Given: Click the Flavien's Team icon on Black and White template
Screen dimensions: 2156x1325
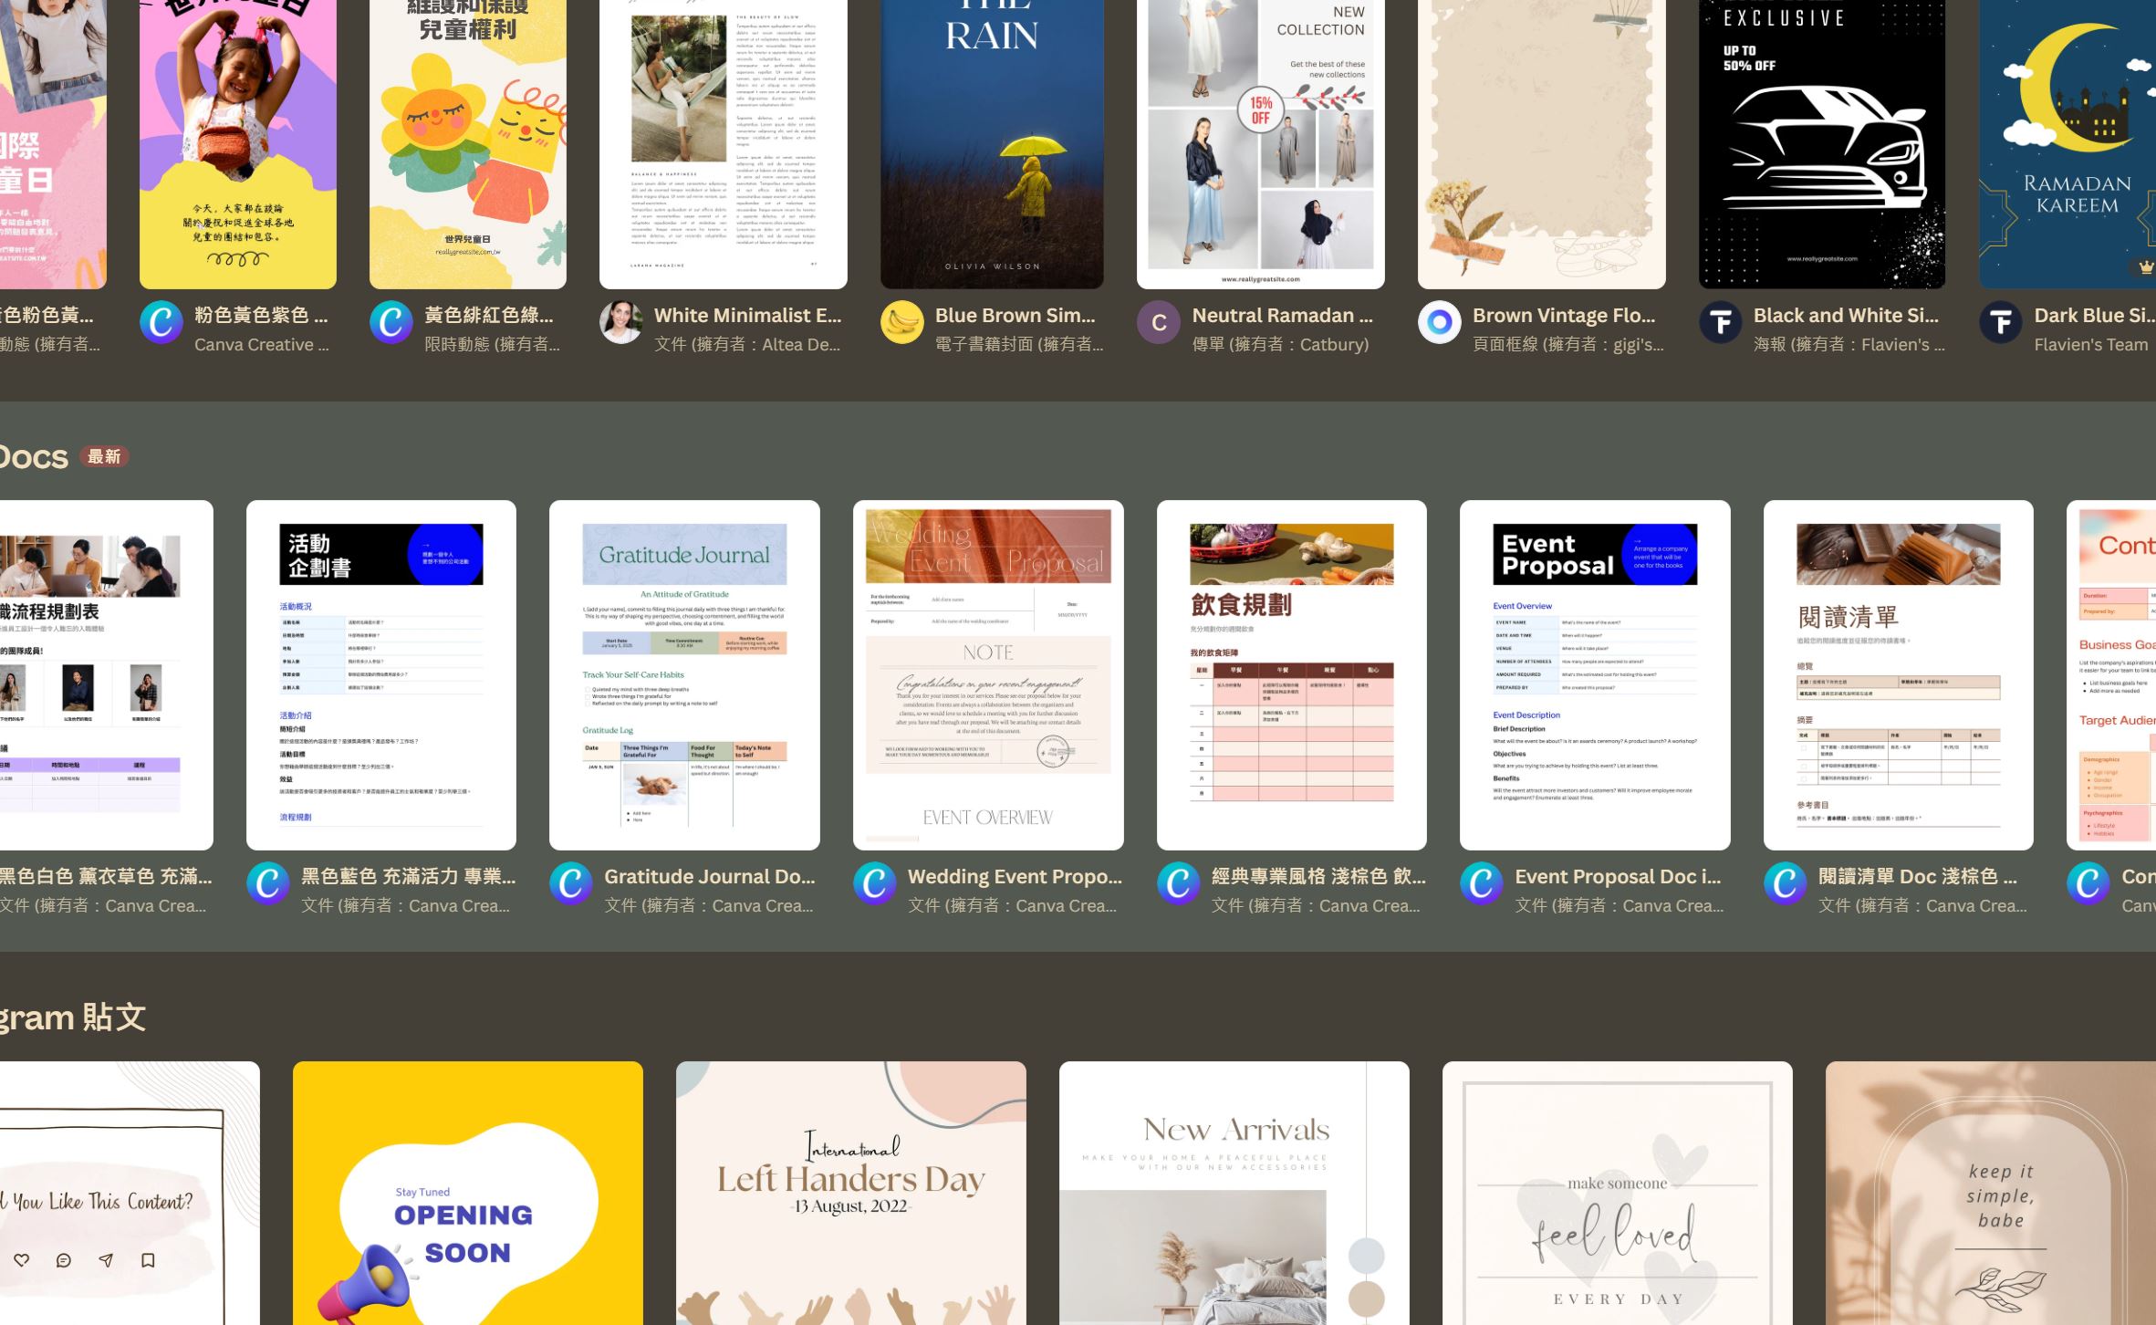Looking at the screenshot, I should [1720, 329].
